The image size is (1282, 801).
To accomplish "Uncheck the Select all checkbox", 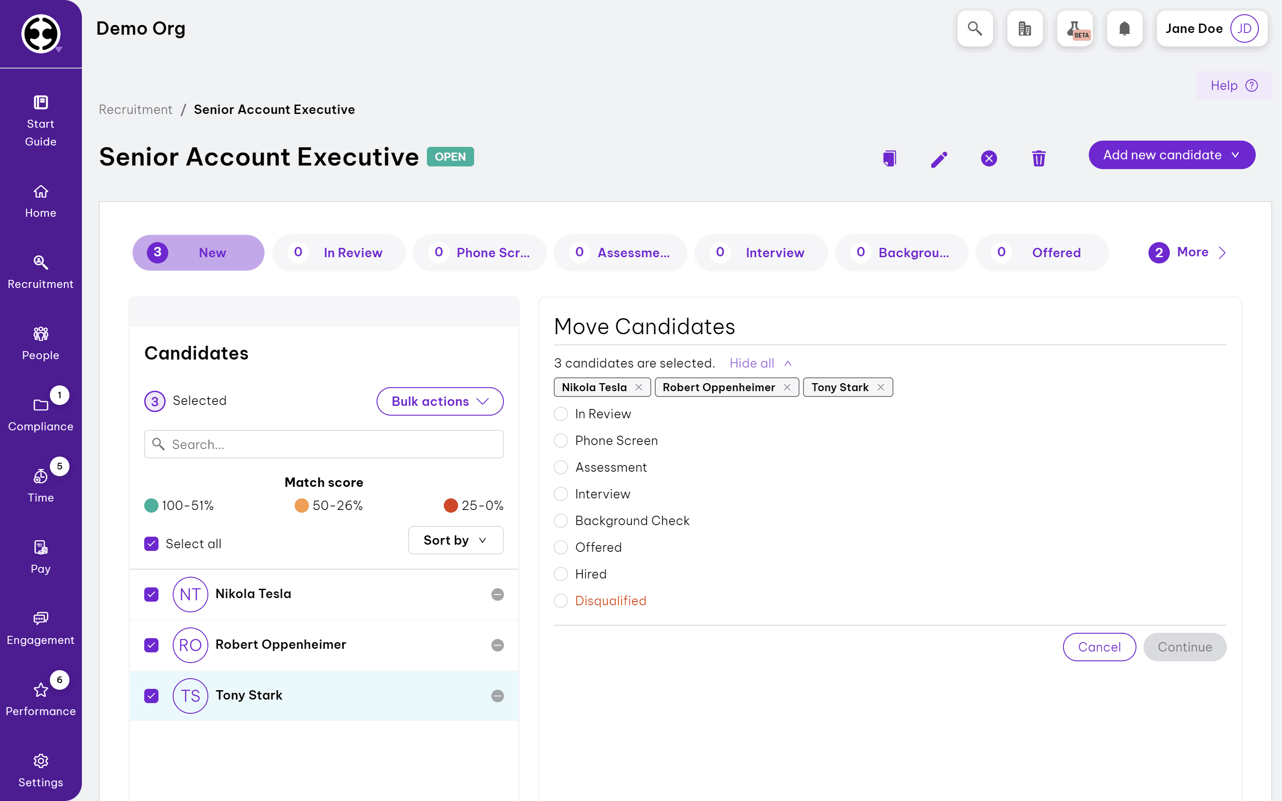I will coord(151,543).
